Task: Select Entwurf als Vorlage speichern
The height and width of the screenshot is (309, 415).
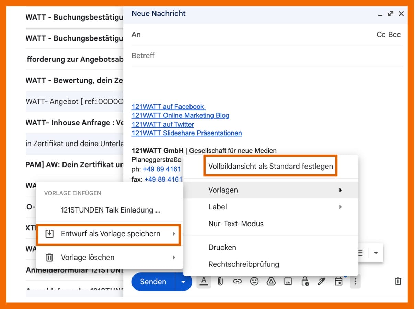Action: point(110,234)
